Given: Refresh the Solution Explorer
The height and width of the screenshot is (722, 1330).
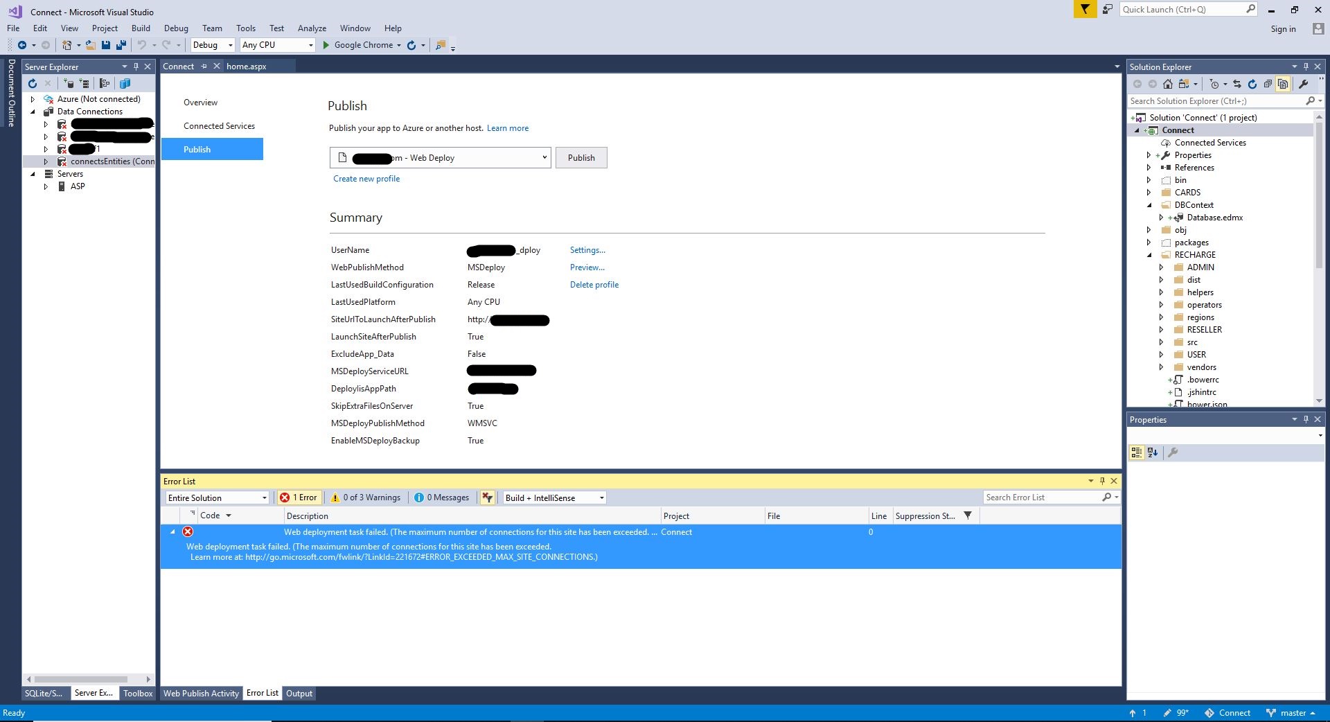Looking at the screenshot, I should click(x=1252, y=84).
